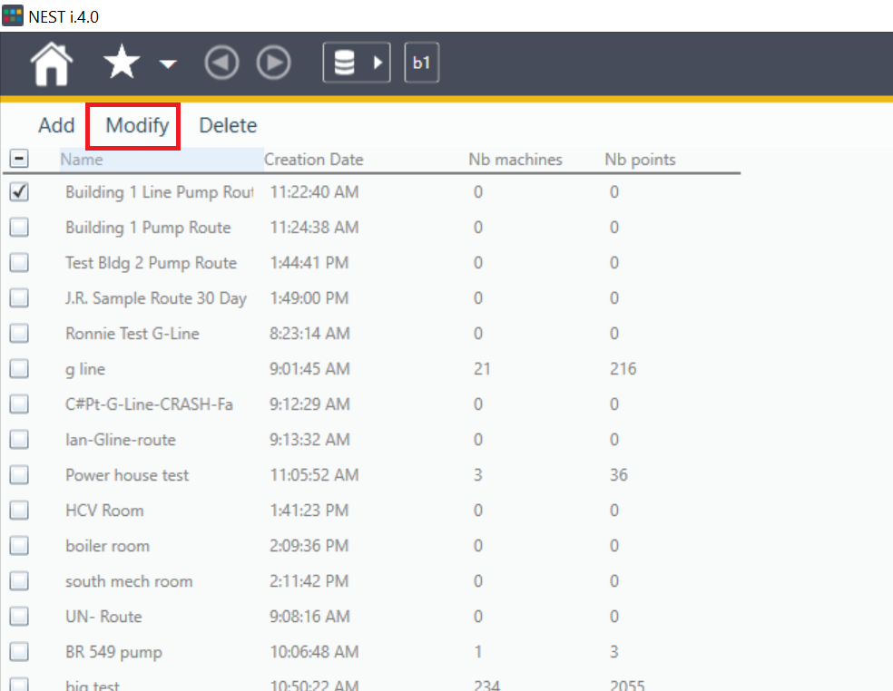Select the HCV Room route name
This screenshot has height=691, width=893.
[104, 510]
